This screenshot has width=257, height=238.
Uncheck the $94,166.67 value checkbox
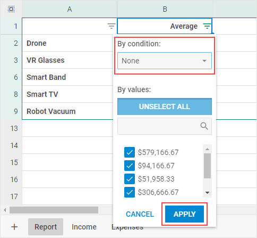point(130,166)
